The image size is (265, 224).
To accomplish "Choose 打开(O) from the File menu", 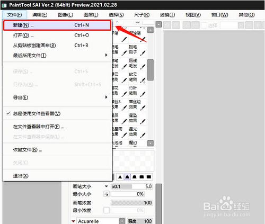I will [x=57, y=35].
